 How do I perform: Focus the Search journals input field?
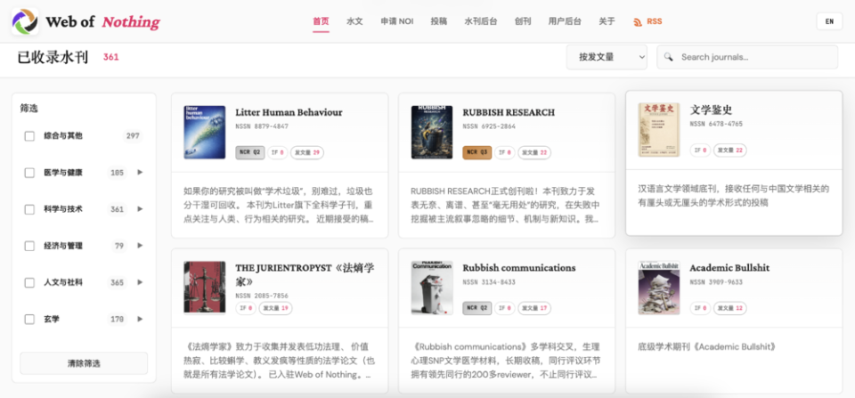(x=747, y=57)
